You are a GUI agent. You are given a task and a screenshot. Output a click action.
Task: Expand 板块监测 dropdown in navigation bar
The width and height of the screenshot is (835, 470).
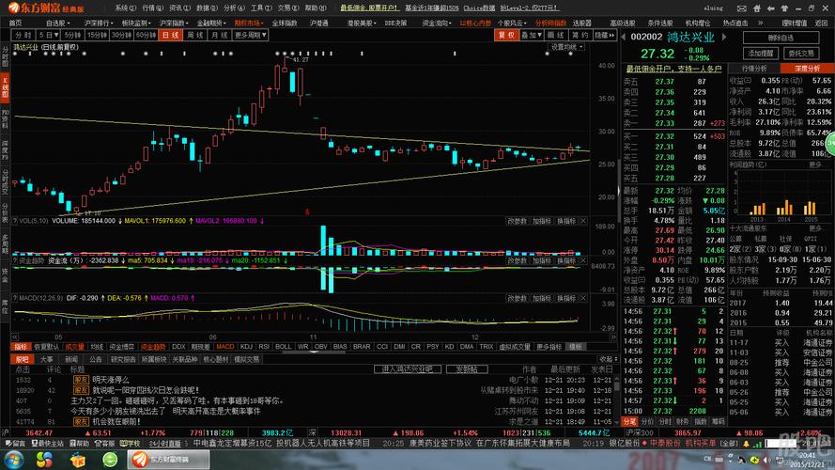click(136, 23)
